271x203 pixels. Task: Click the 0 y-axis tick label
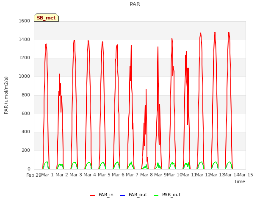pos(29,169)
